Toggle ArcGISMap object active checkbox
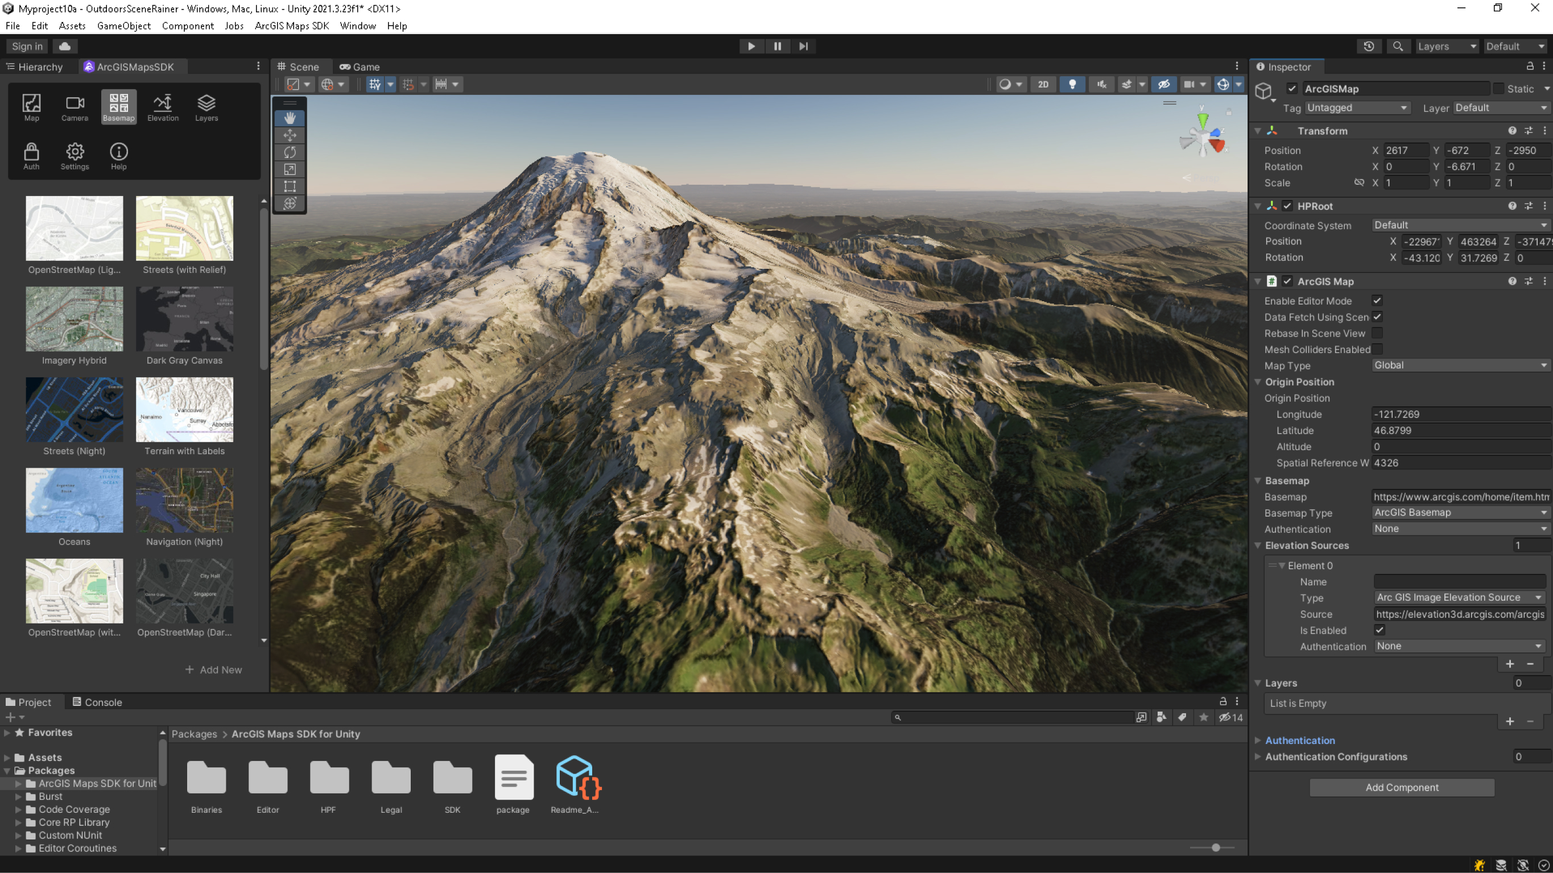 [x=1291, y=89]
